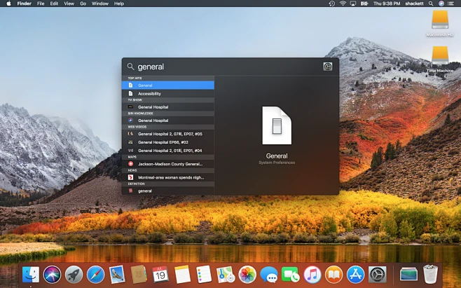Select General Hospital EP66, #02 video
This screenshot has width=461, height=288.
168,142
